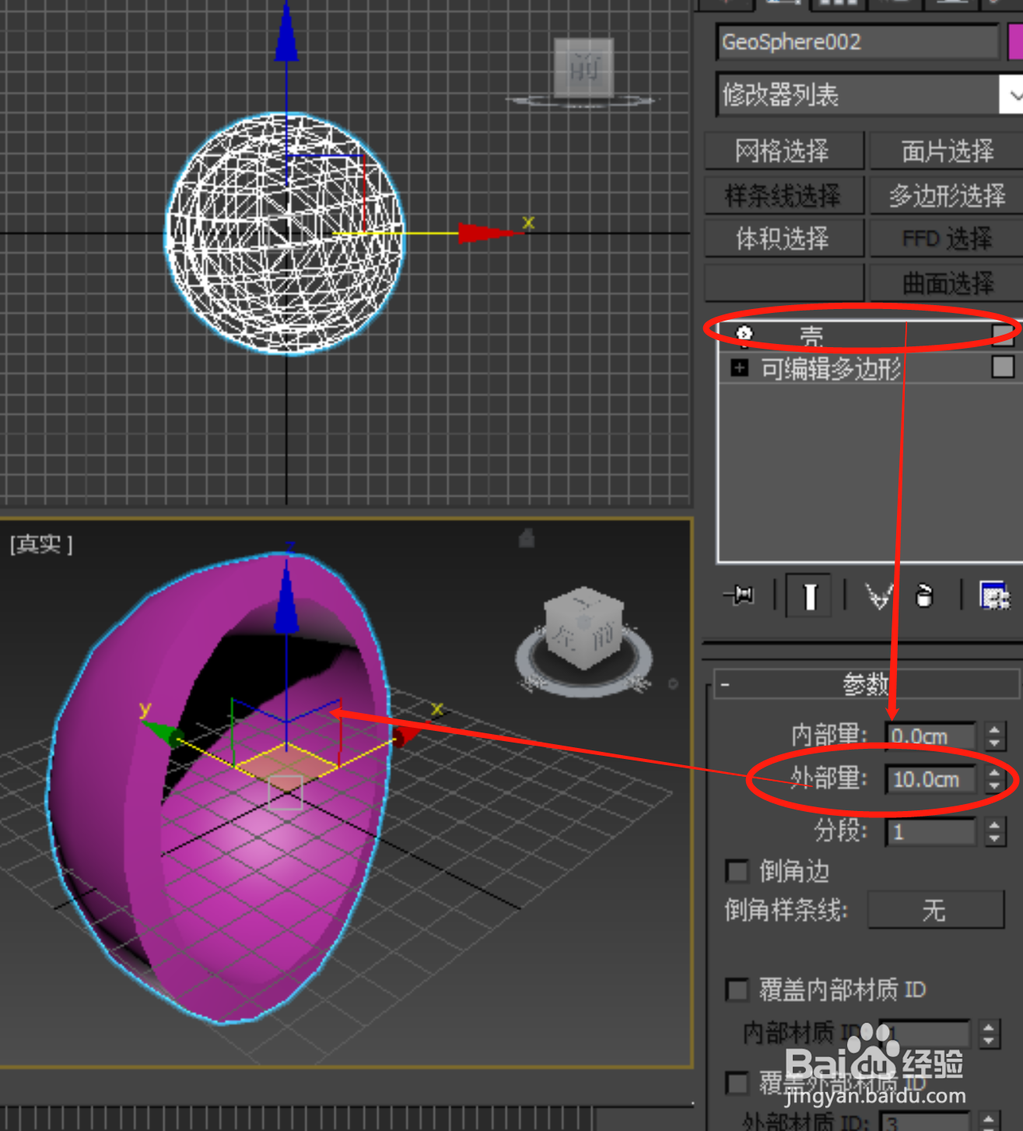The height and width of the screenshot is (1131, 1023).
Task: Toggle the Show End Result icon
Action: [x=808, y=595]
